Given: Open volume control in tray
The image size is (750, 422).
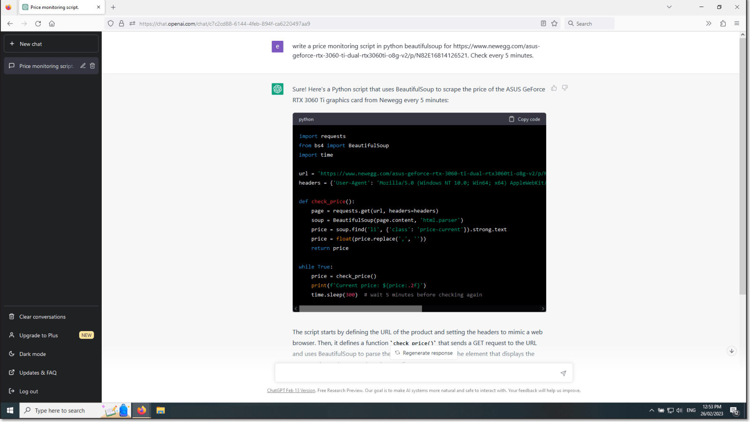Looking at the screenshot, I should [x=679, y=411].
